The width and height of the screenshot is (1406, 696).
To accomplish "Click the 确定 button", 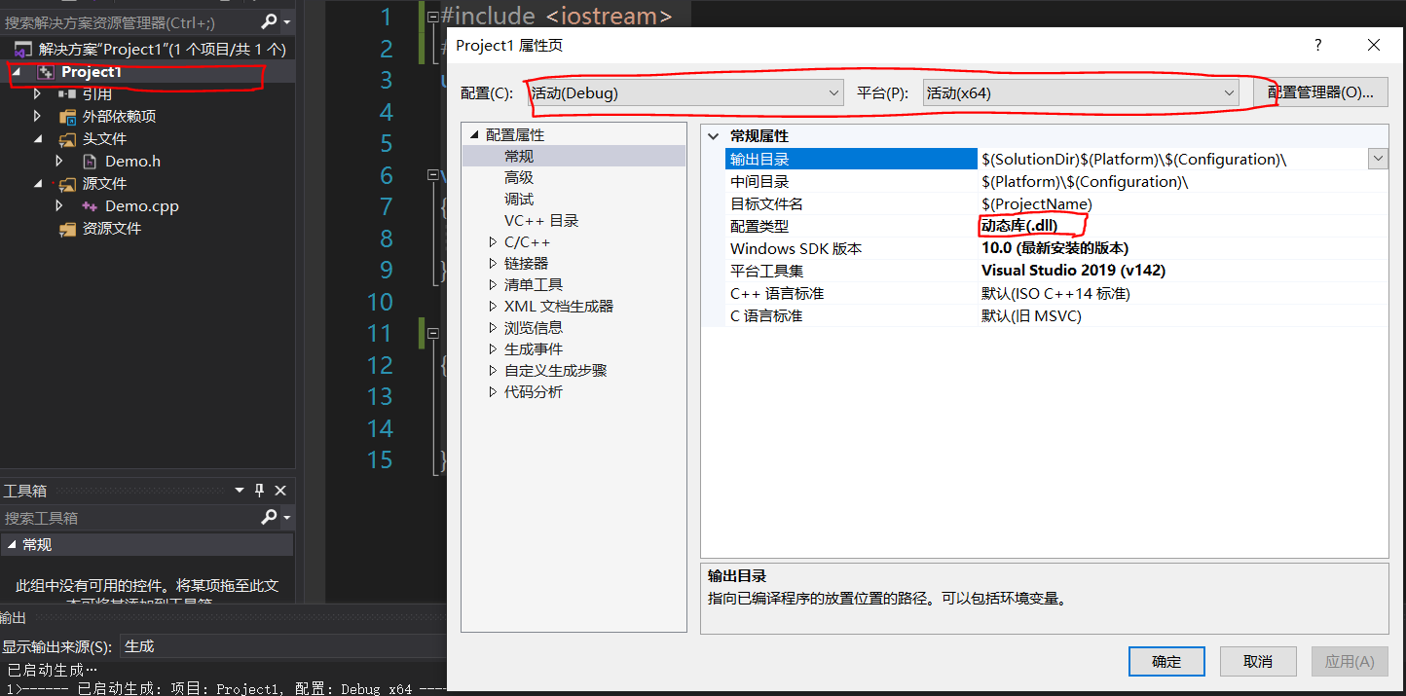I will (1166, 662).
